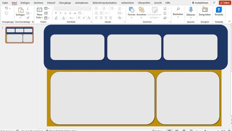Switch to the Einfügen tab

25,3
